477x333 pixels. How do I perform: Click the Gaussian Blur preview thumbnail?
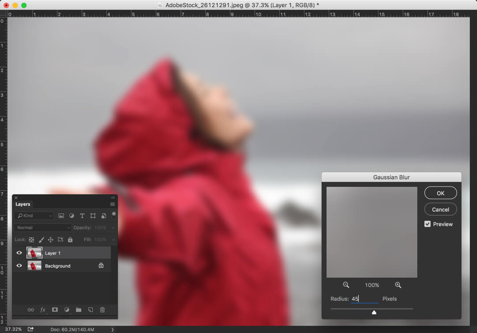tap(372, 232)
